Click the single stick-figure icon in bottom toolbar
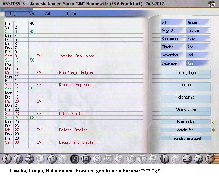 pyautogui.click(x=7, y=159)
